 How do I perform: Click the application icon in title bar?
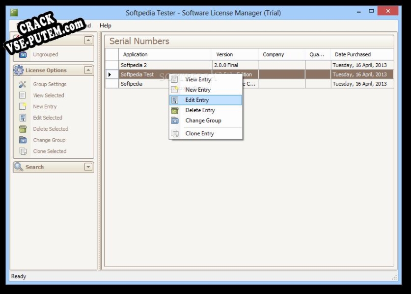(x=14, y=12)
